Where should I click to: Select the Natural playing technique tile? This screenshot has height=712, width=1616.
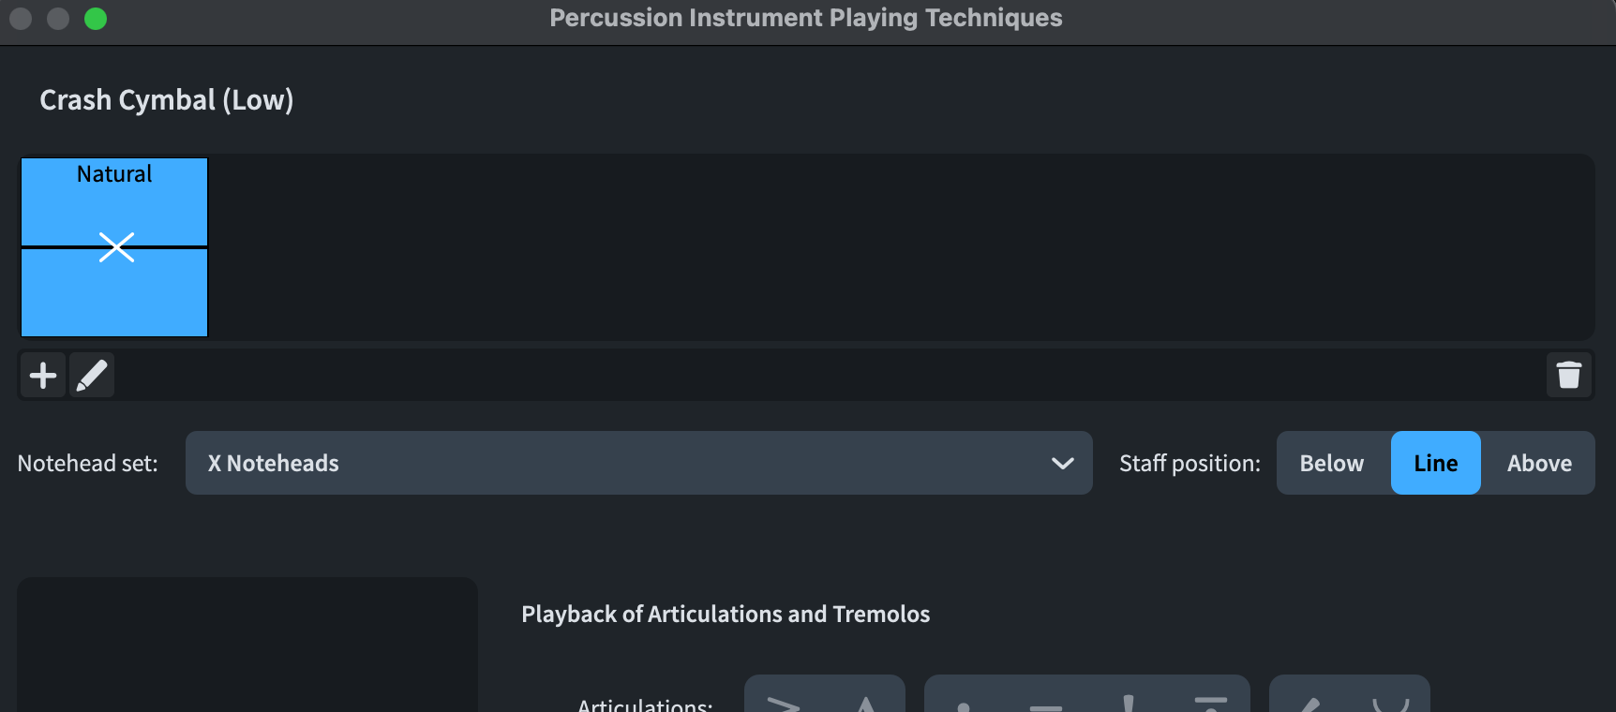[x=114, y=247]
